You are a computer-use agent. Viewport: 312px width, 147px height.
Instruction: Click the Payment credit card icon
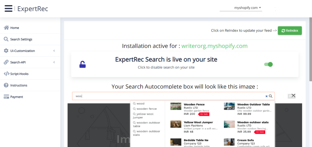point(6,97)
